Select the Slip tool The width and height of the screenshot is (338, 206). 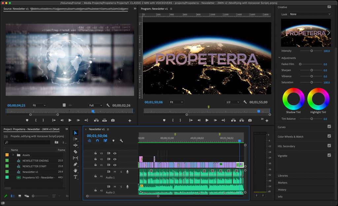tap(75, 158)
